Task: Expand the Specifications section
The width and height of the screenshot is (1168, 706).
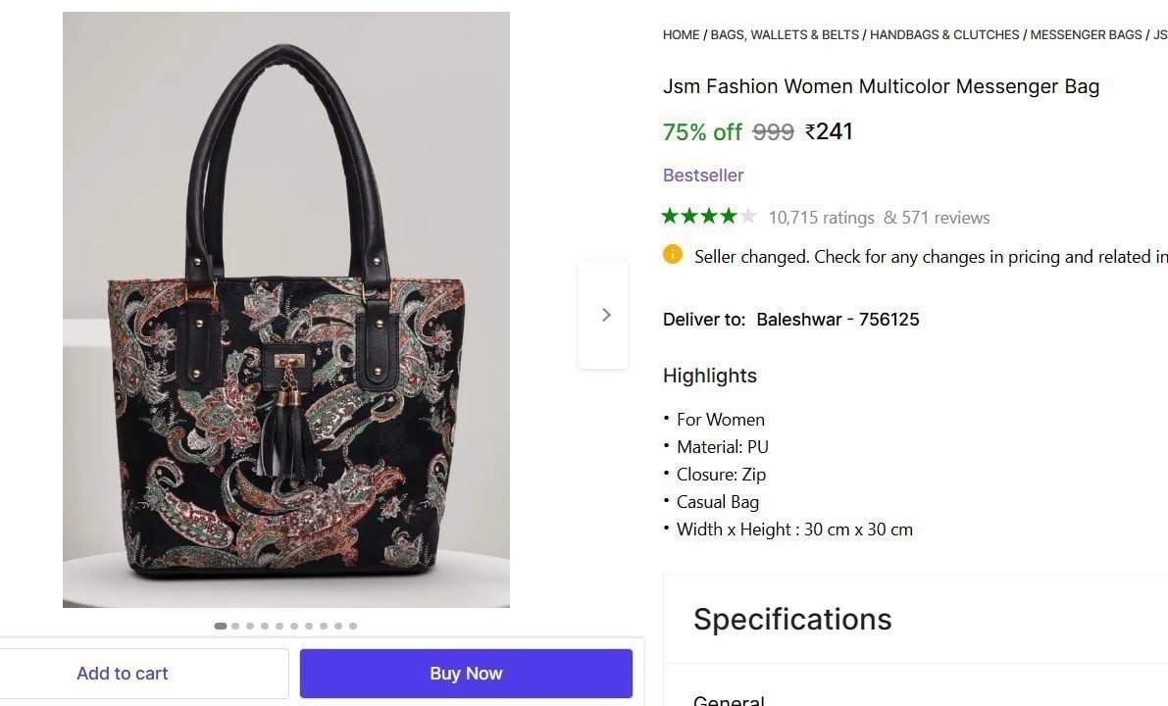Action: [792, 619]
